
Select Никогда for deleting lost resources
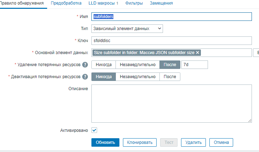coord(103,65)
